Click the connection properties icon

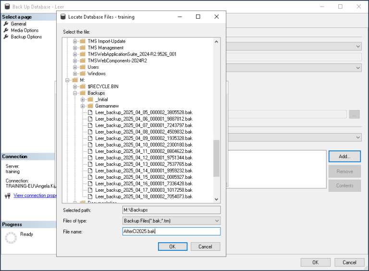click(x=7, y=196)
